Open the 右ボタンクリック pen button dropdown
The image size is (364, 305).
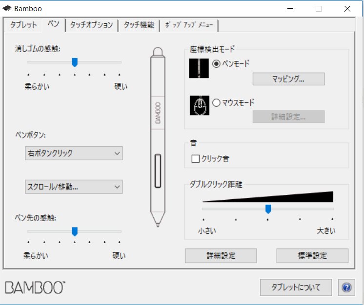[74, 153]
